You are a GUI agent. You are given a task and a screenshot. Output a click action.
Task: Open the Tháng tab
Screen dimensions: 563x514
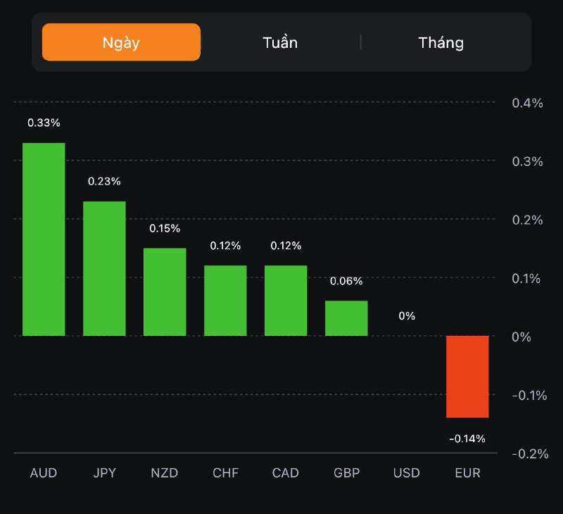[x=441, y=42]
